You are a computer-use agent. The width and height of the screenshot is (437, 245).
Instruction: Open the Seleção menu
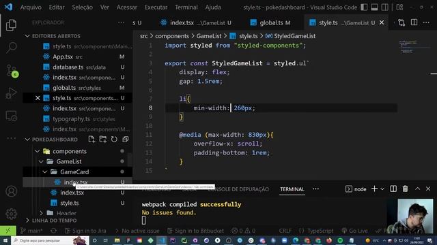[82, 7]
